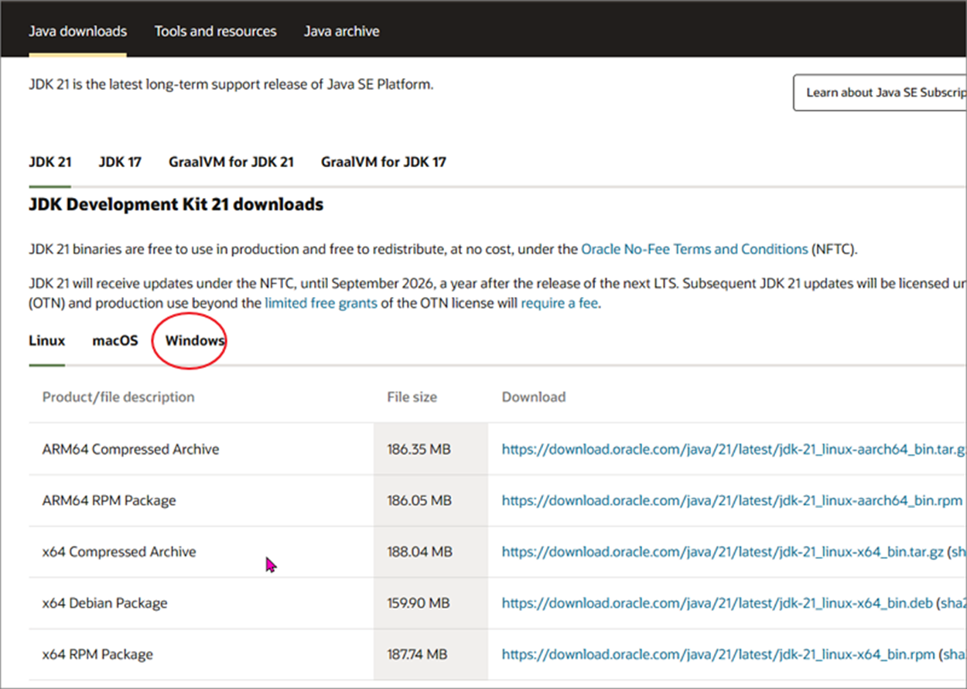Click the JDK Development Kit 21 downloads heading
This screenshot has width=967, height=689.
click(176, 205)
